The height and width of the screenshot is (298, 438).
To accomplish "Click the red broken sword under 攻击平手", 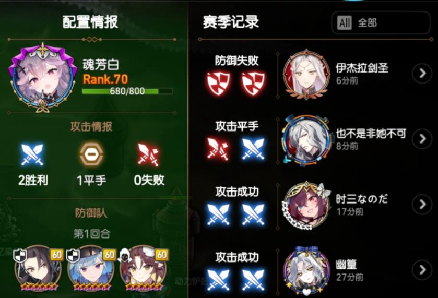I will [x=218, y=149].
